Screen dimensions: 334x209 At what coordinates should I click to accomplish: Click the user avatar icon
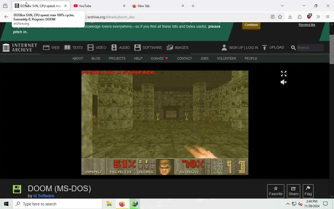point(224,48)
